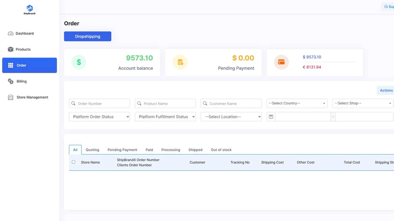This screenshot has width=394, height=221.
Task: Switch to the Processing tab
Action: [x=170, y=150]
